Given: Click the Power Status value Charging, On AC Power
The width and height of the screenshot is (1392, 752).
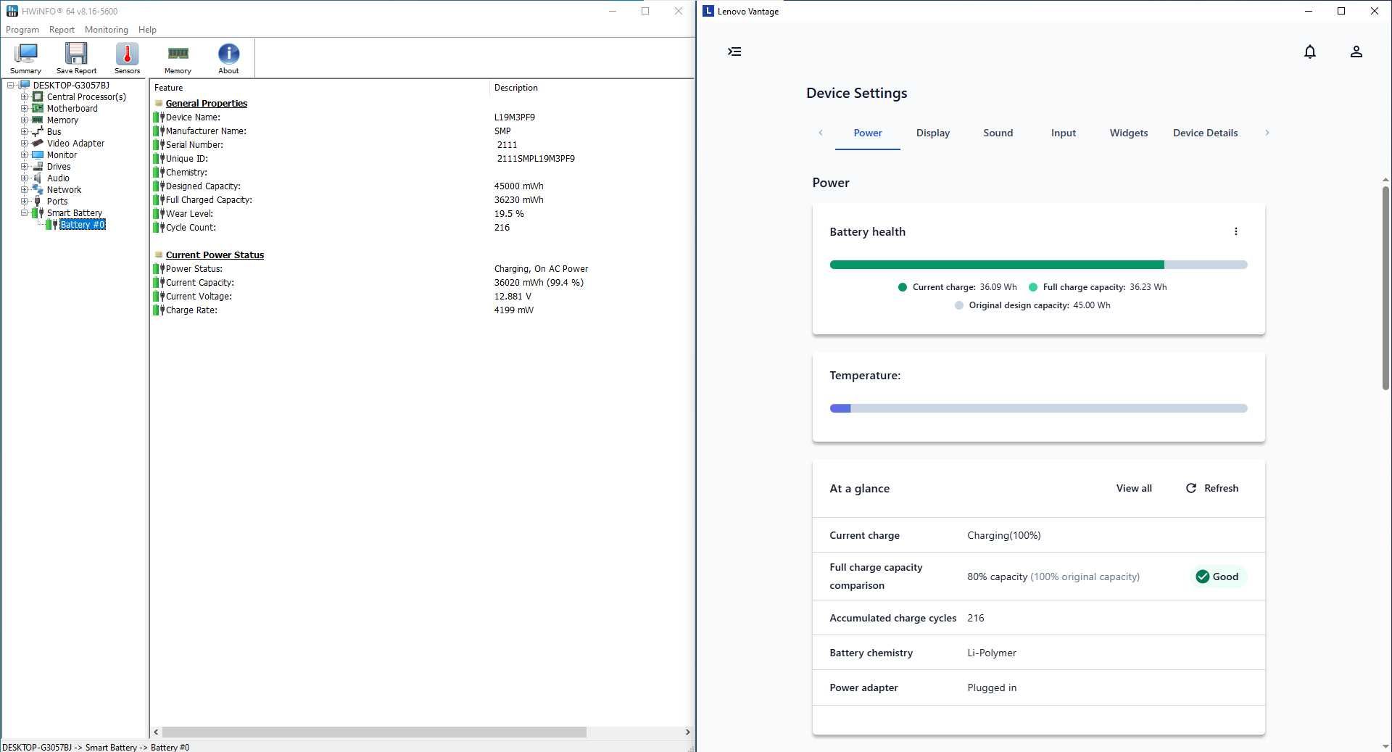Looking at the screenshot, I should pos(541,268).
